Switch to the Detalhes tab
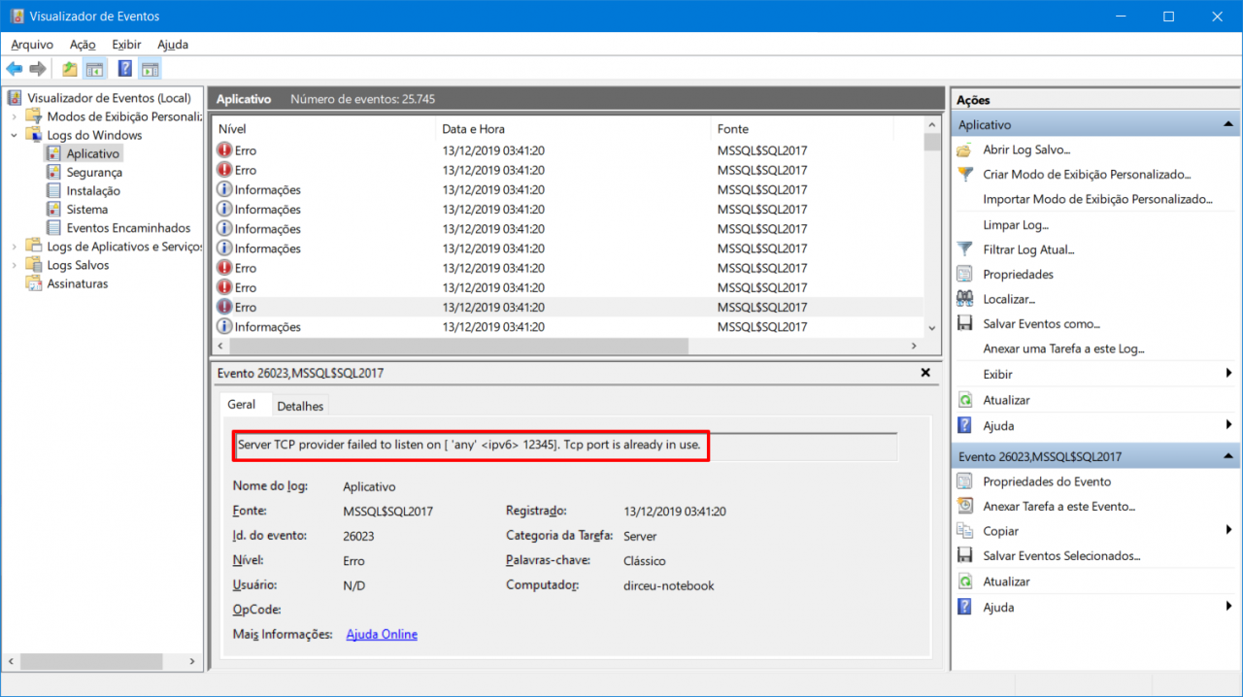This screenshot has width=1243, height=697. [299, 405]
